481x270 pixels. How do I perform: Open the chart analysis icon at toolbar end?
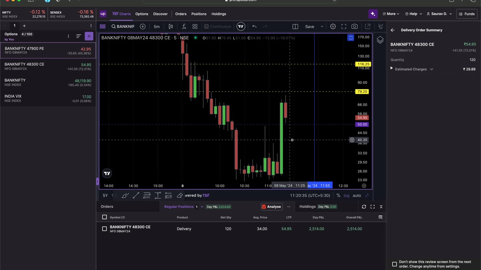tap(381, 27)
